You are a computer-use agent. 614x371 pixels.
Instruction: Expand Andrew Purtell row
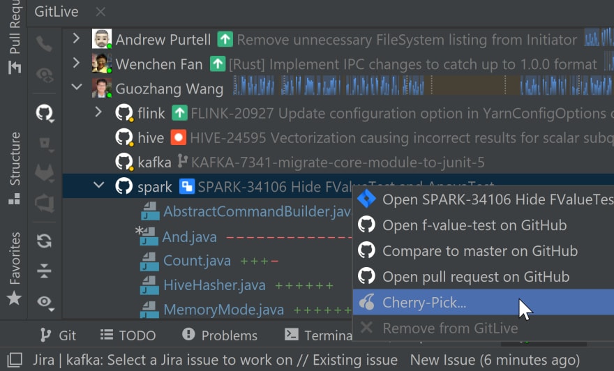coord(76,38)
